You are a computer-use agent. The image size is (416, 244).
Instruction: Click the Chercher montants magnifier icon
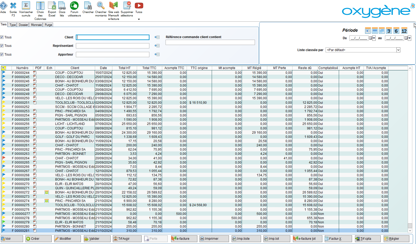pyautogui.click(x=101, y=6)
